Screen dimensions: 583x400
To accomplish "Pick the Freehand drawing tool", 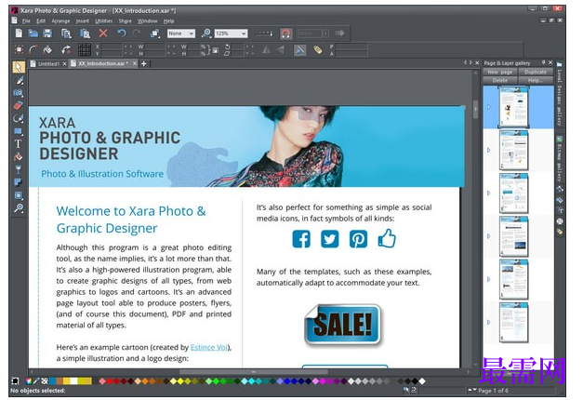I will (x=19, y=80).
